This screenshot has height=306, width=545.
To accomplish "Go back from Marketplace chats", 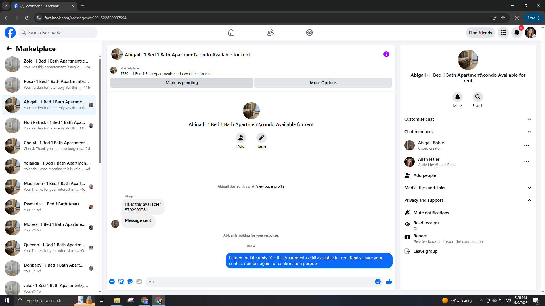I will [x=9, y=48].
